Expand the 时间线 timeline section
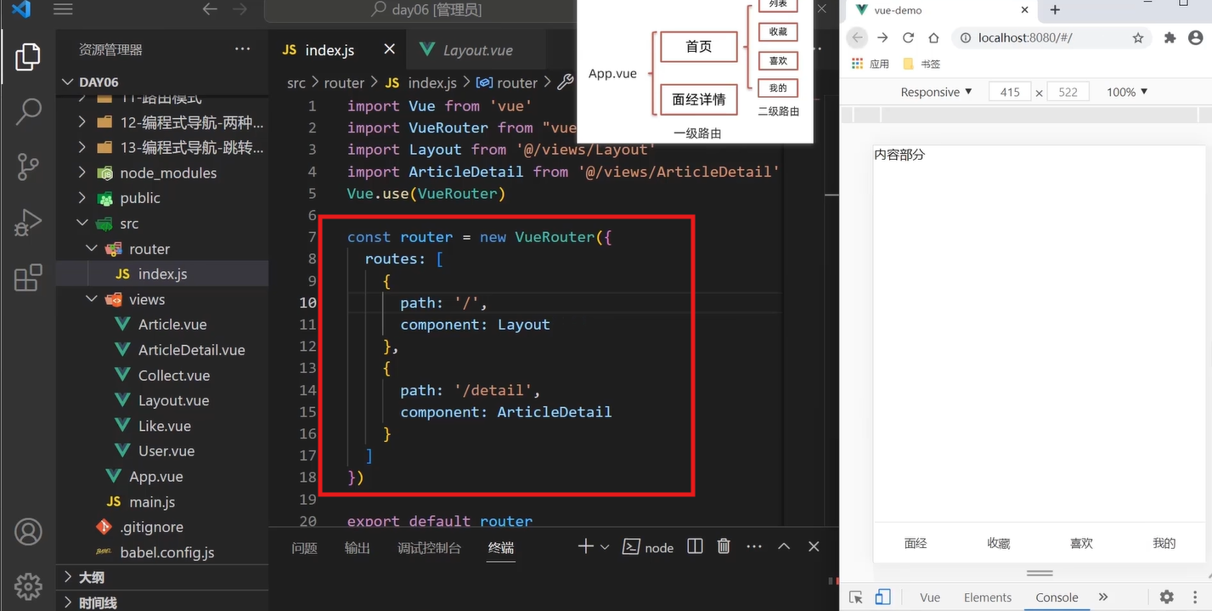Screen dimensions: 1212x611 click(162, 602)
